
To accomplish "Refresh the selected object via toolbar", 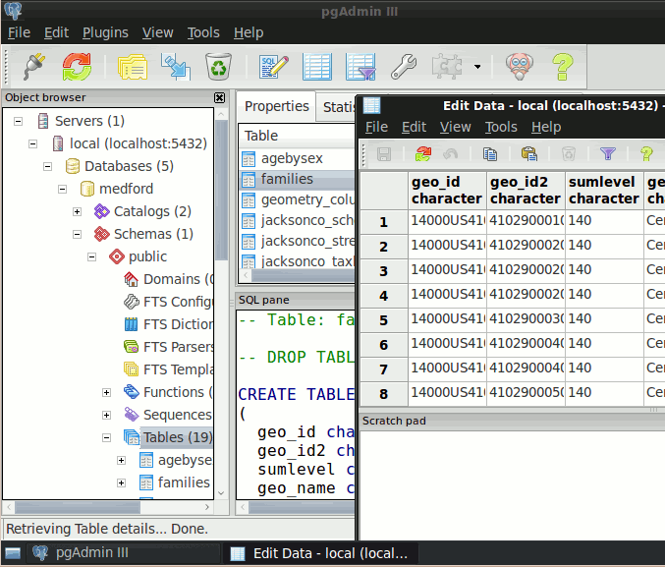I will [x=77, y=67].
